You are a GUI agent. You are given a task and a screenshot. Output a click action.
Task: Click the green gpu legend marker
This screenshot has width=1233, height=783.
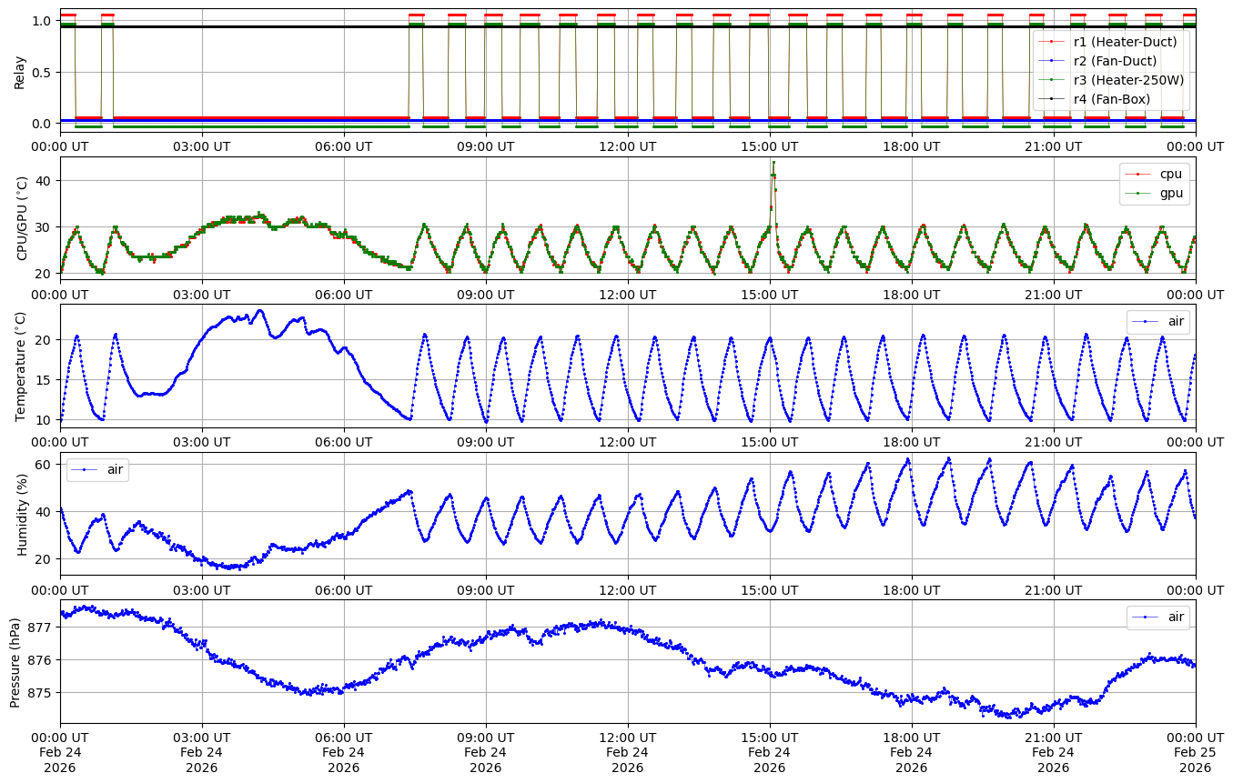(x=1137, y=193)
